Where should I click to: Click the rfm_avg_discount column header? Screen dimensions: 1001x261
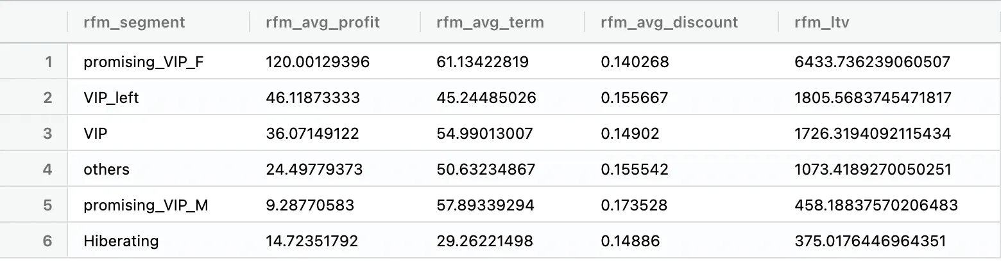click(x=669, y=22)
